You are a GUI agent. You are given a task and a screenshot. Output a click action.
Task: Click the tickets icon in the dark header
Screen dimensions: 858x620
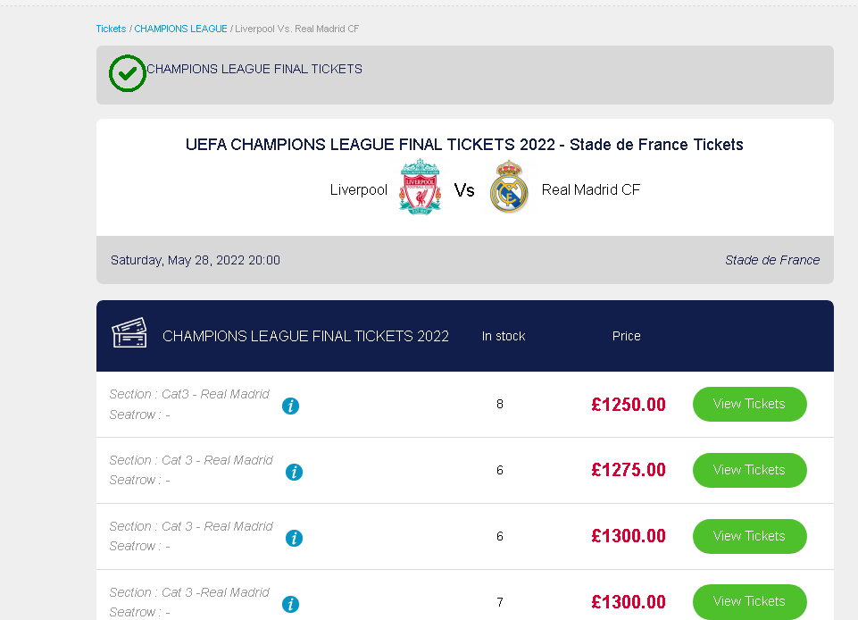point(129,334)
